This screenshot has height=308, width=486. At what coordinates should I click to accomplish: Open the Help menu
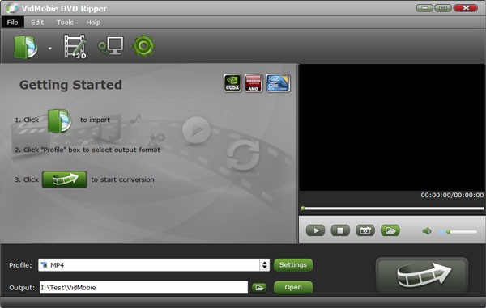tap(93, 23)
